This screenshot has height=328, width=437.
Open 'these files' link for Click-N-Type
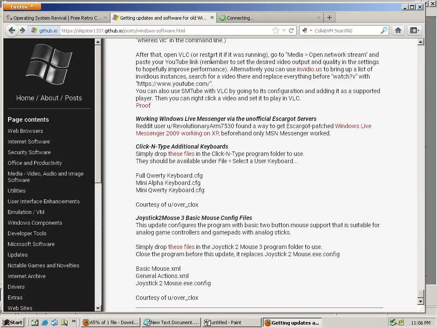pos(181,154)
